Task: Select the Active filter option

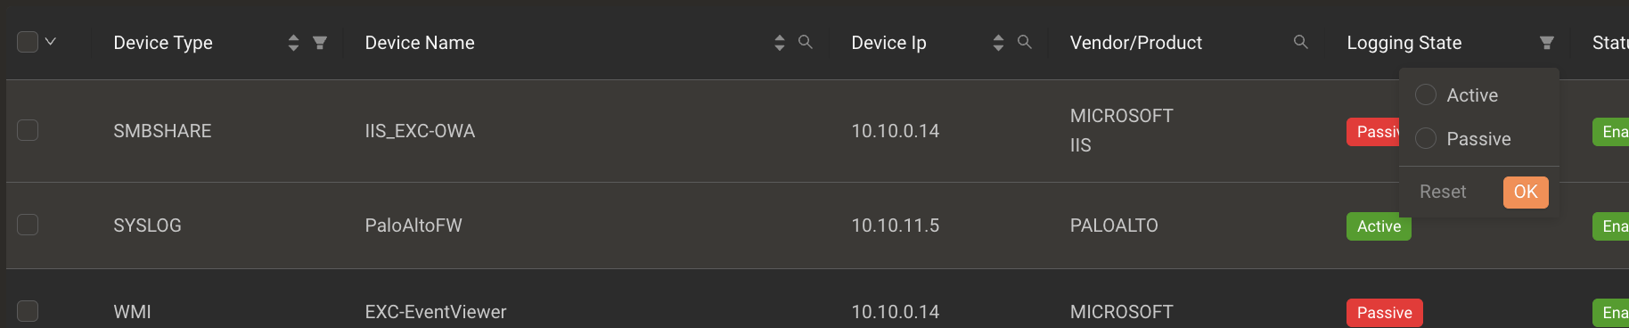Action: (1457, 95)
